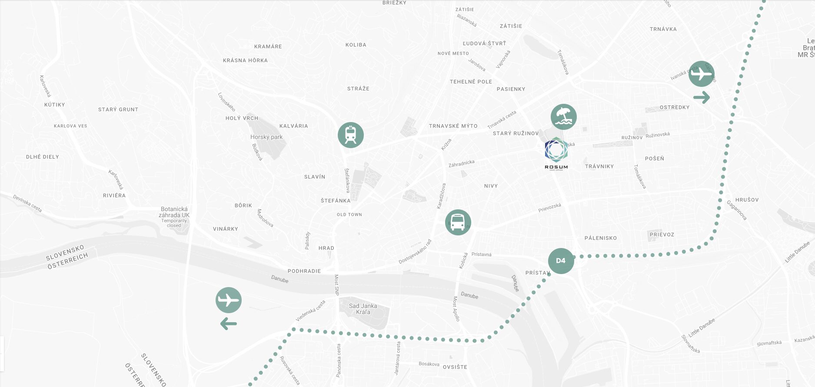Click the train station marker icon
Screen dimensions: 815x387
pos(351,135)
